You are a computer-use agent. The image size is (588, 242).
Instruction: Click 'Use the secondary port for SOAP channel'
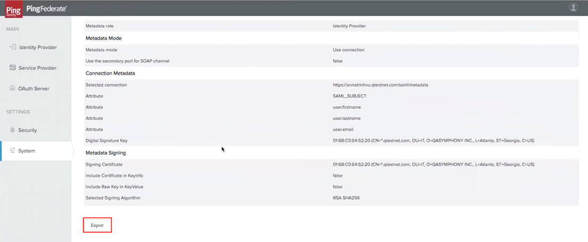pyautogui.click(x=127, y=61)
